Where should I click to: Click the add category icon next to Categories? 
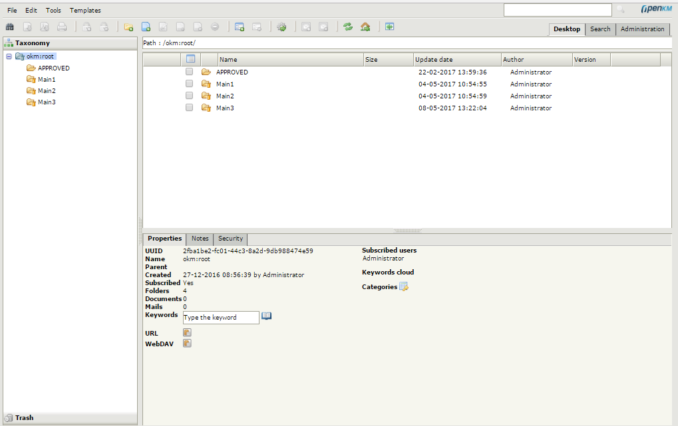[404, 287]
